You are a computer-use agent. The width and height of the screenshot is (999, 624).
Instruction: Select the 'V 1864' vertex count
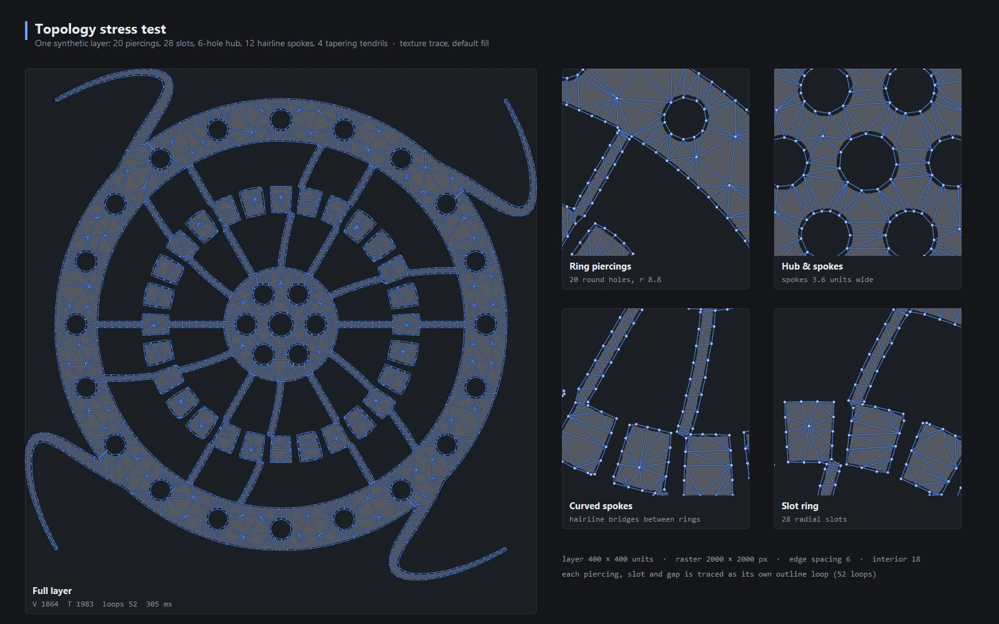click(x=46, y=604)
